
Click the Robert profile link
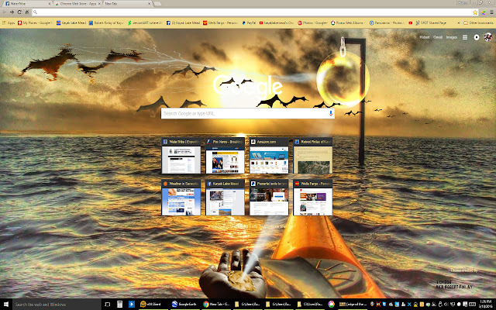425,37
